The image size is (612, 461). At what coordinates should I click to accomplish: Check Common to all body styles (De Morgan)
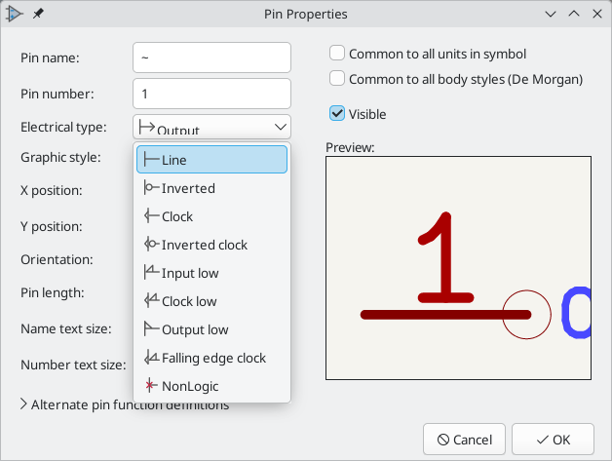point(337,79)
